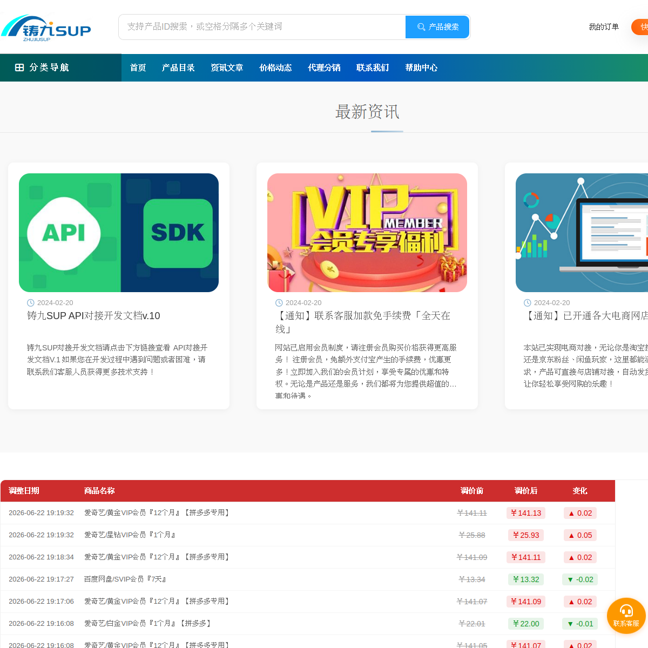
Task: Click the grid icon beside 分类导航
Action: [19, 67]
